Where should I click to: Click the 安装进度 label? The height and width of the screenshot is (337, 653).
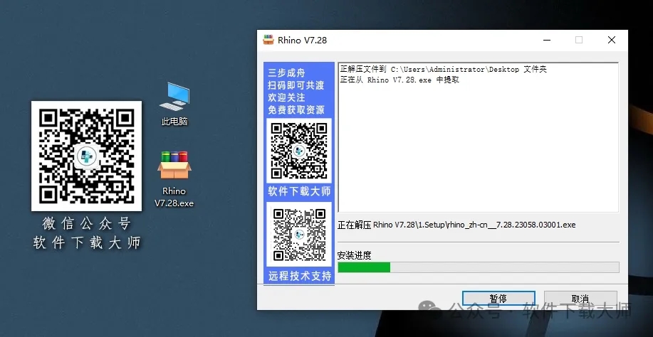355,255
